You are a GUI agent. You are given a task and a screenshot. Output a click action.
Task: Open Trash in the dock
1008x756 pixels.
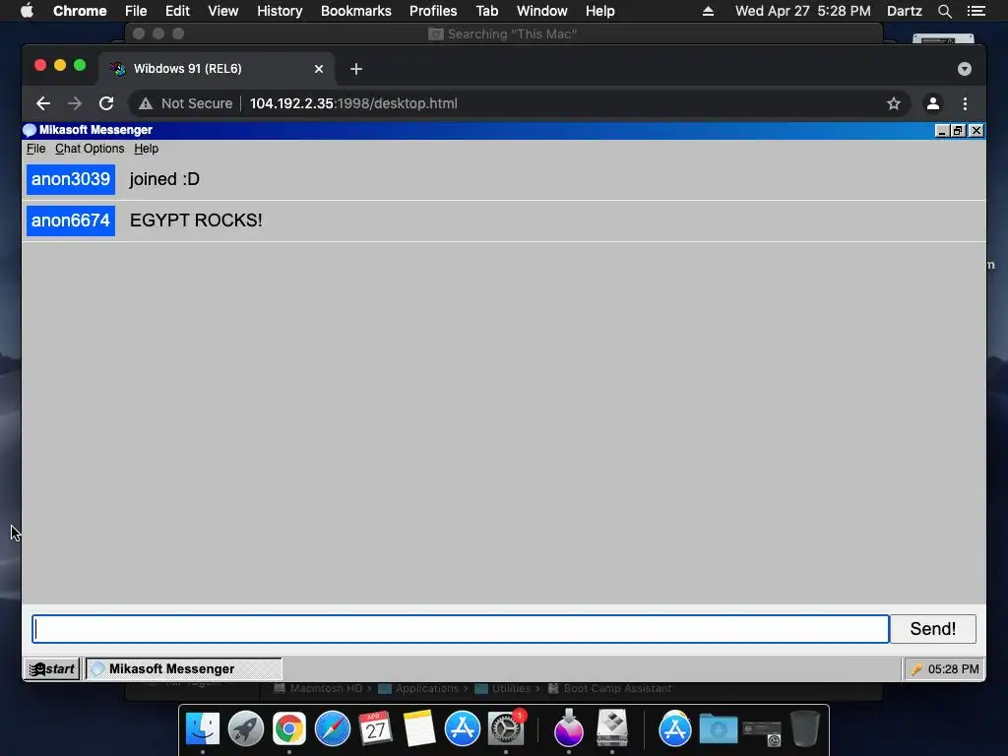point(805,728)
